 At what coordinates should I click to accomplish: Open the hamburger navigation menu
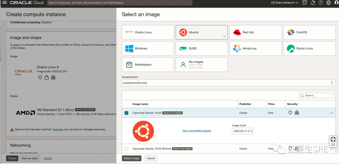pyautogui.click(x=4, y=3)
